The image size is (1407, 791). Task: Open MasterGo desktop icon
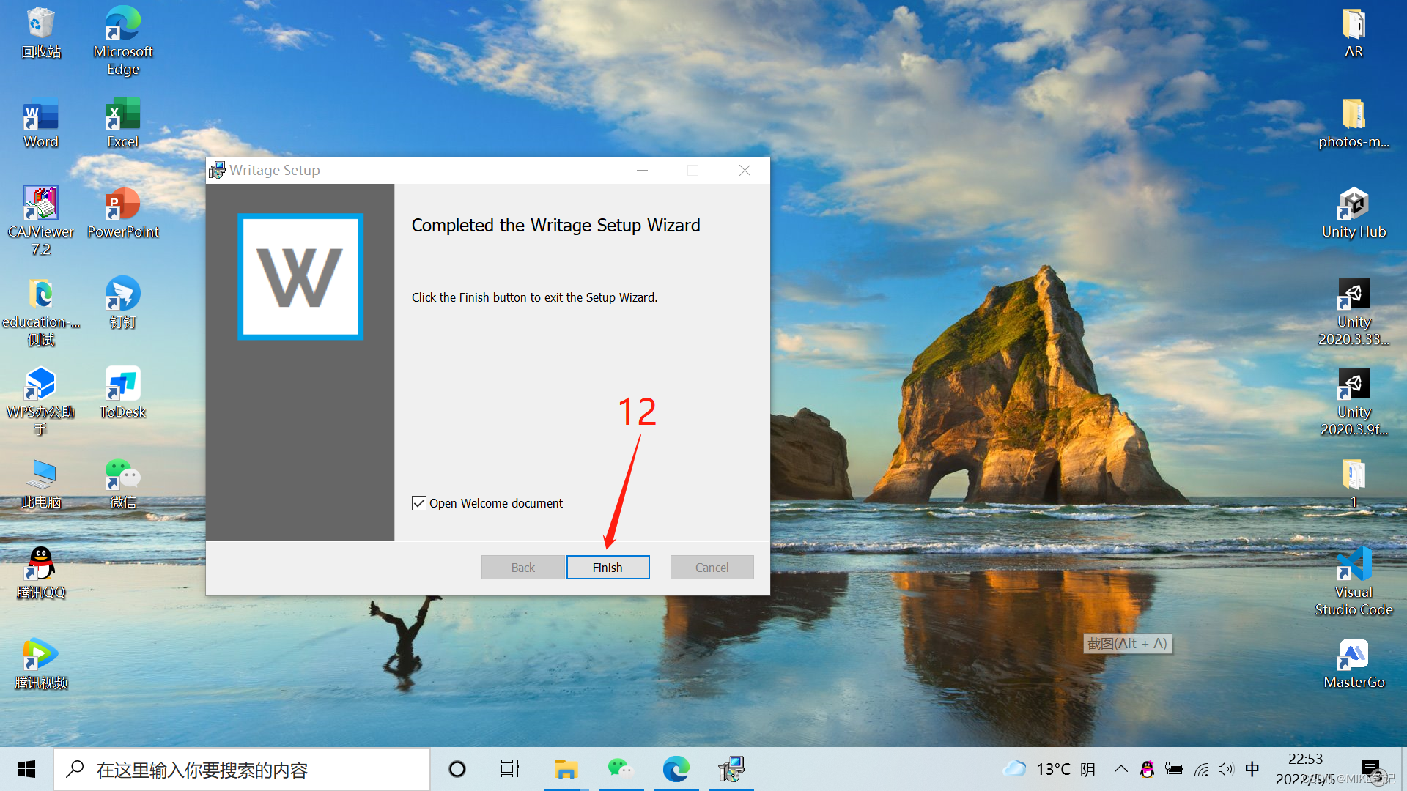click(1354, 663)
